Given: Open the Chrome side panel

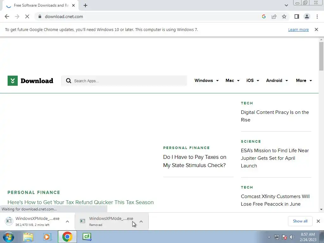Looking at the screenshot, I should pyautogui.click(x=297, y=16).
